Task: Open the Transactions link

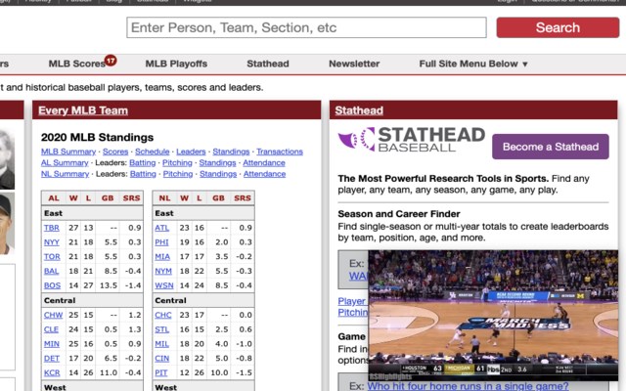Action: click(x=280, y=152)
